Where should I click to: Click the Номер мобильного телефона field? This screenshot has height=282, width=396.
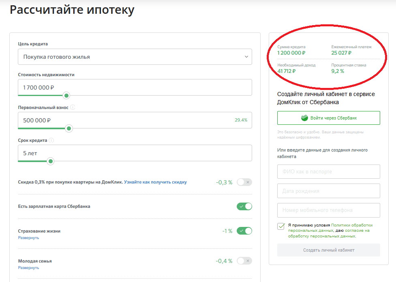pos(329,210)
